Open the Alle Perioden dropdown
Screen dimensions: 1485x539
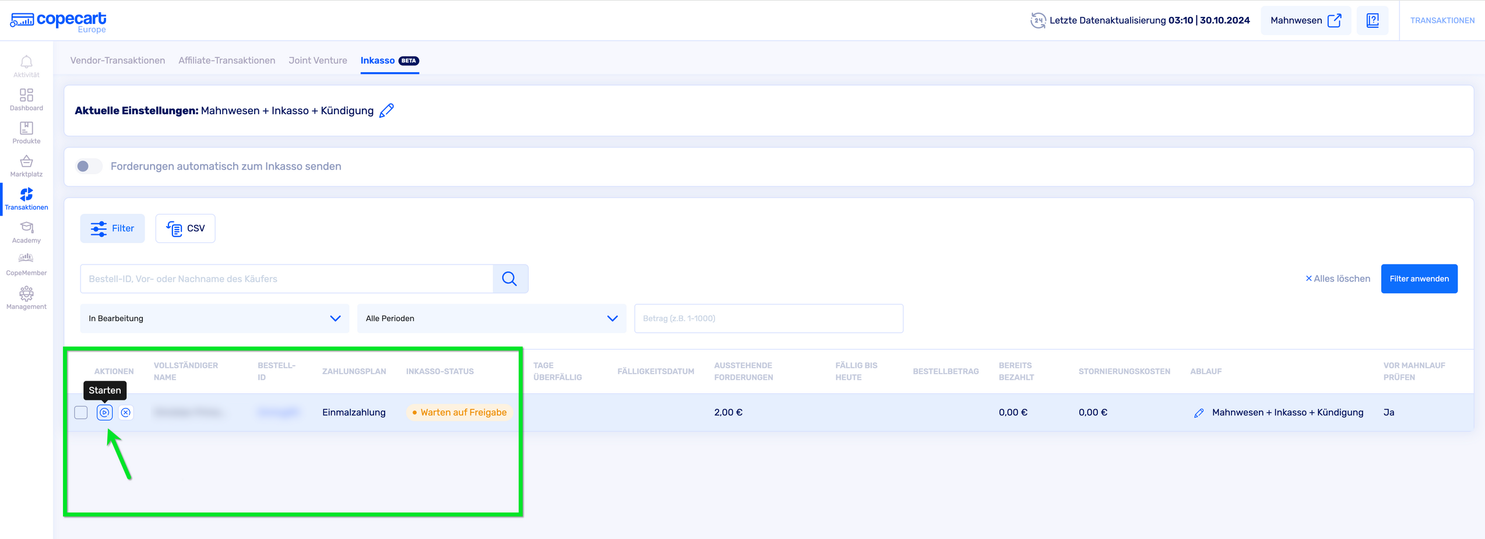pyautogui.click(x=491, y=319)
